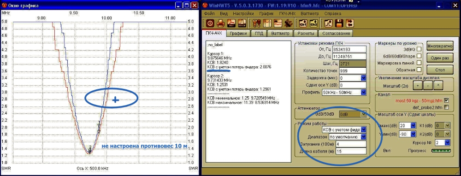The height and width of the screenshot is (176, 461).
Task: Check the def_probe2.hfm channel checkbox
Action: [447, 107]
